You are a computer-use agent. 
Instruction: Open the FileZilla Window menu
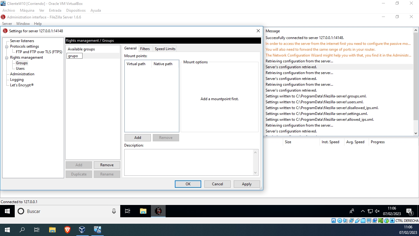[23, 24]
